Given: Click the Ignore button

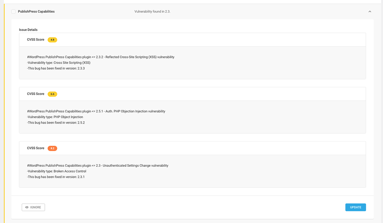Looking at the screenshot, I should pos(33,207).
